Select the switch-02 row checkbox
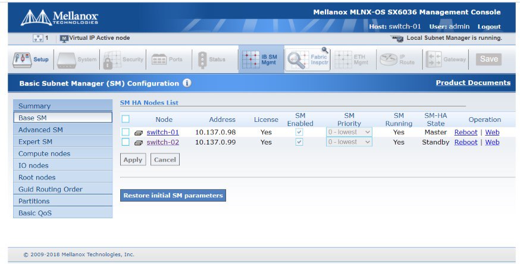The image size is (520, 264). pyautogui.click(x=126, y=142)
